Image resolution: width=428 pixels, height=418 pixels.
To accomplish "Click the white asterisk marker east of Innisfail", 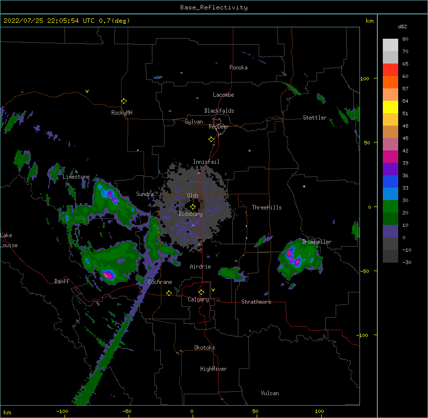I will (x=249, y=150).
